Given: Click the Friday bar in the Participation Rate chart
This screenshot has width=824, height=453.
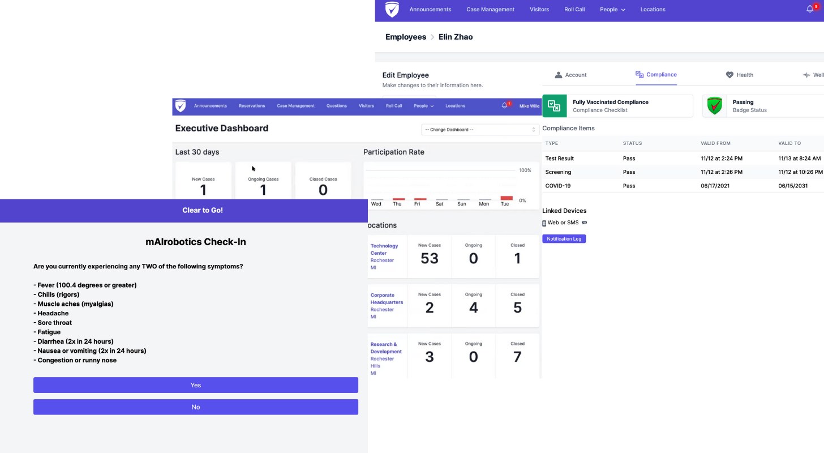Looking at the screenshot, I should [420, 199].
